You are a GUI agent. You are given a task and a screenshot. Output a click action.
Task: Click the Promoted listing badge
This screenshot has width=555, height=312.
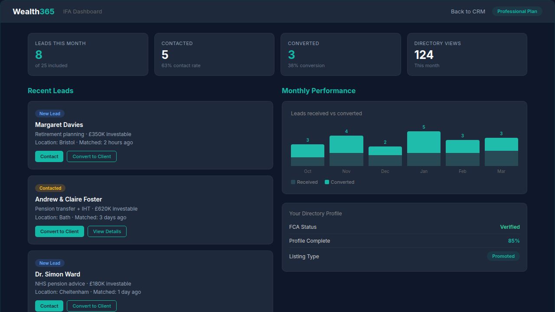(x=503, y=256)
